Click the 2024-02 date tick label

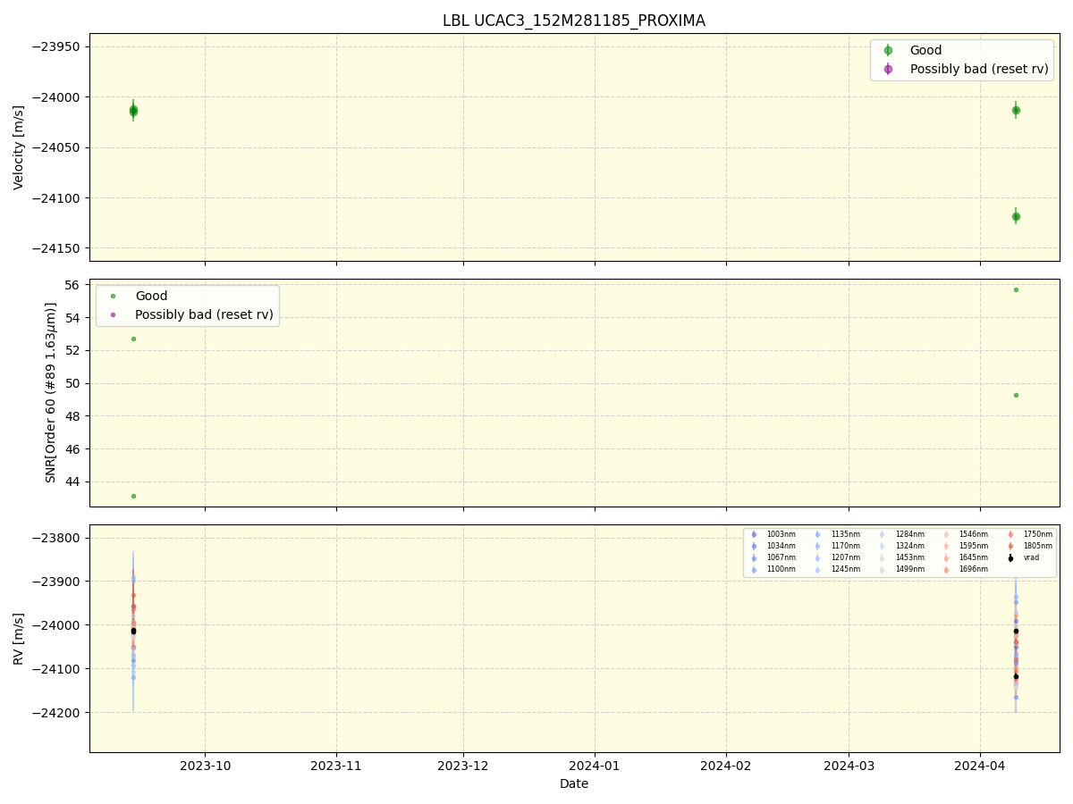[726, 766]
